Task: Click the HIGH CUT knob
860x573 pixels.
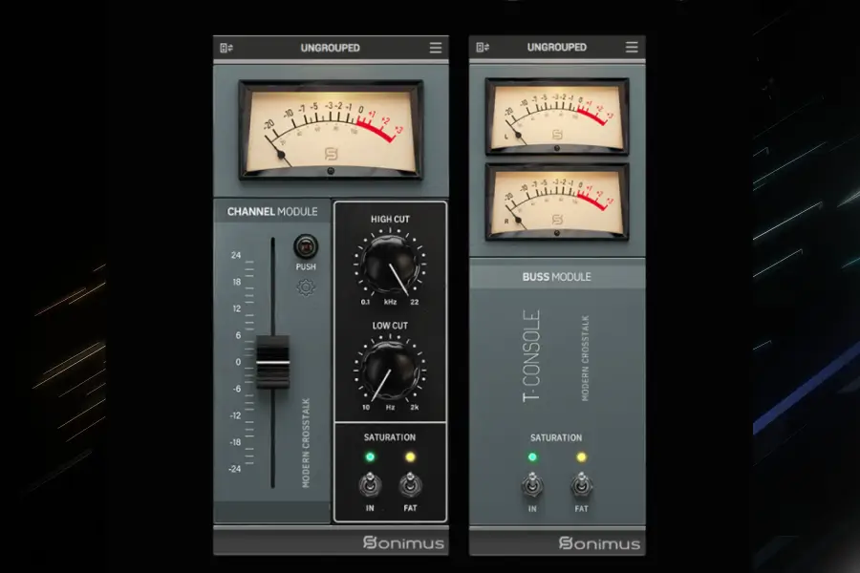Action: click(390, 265)
